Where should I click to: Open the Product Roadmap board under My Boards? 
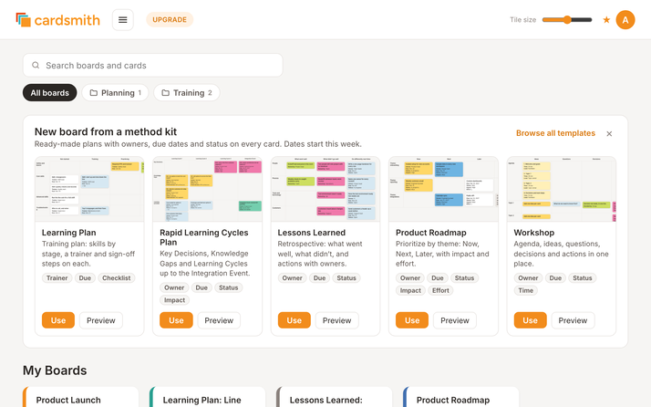(x=460, y=397)
